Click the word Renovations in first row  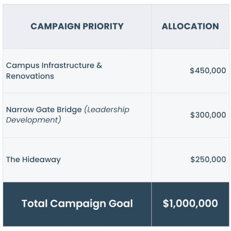[30, 76]
